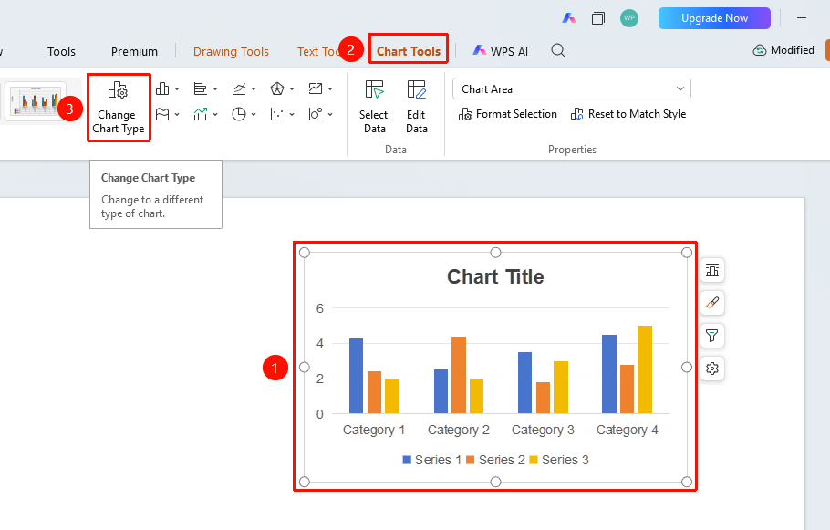Screen dimensions: 830x530
Task: Expand the area chart dropdown arrow
Action: tap(177, 114)
